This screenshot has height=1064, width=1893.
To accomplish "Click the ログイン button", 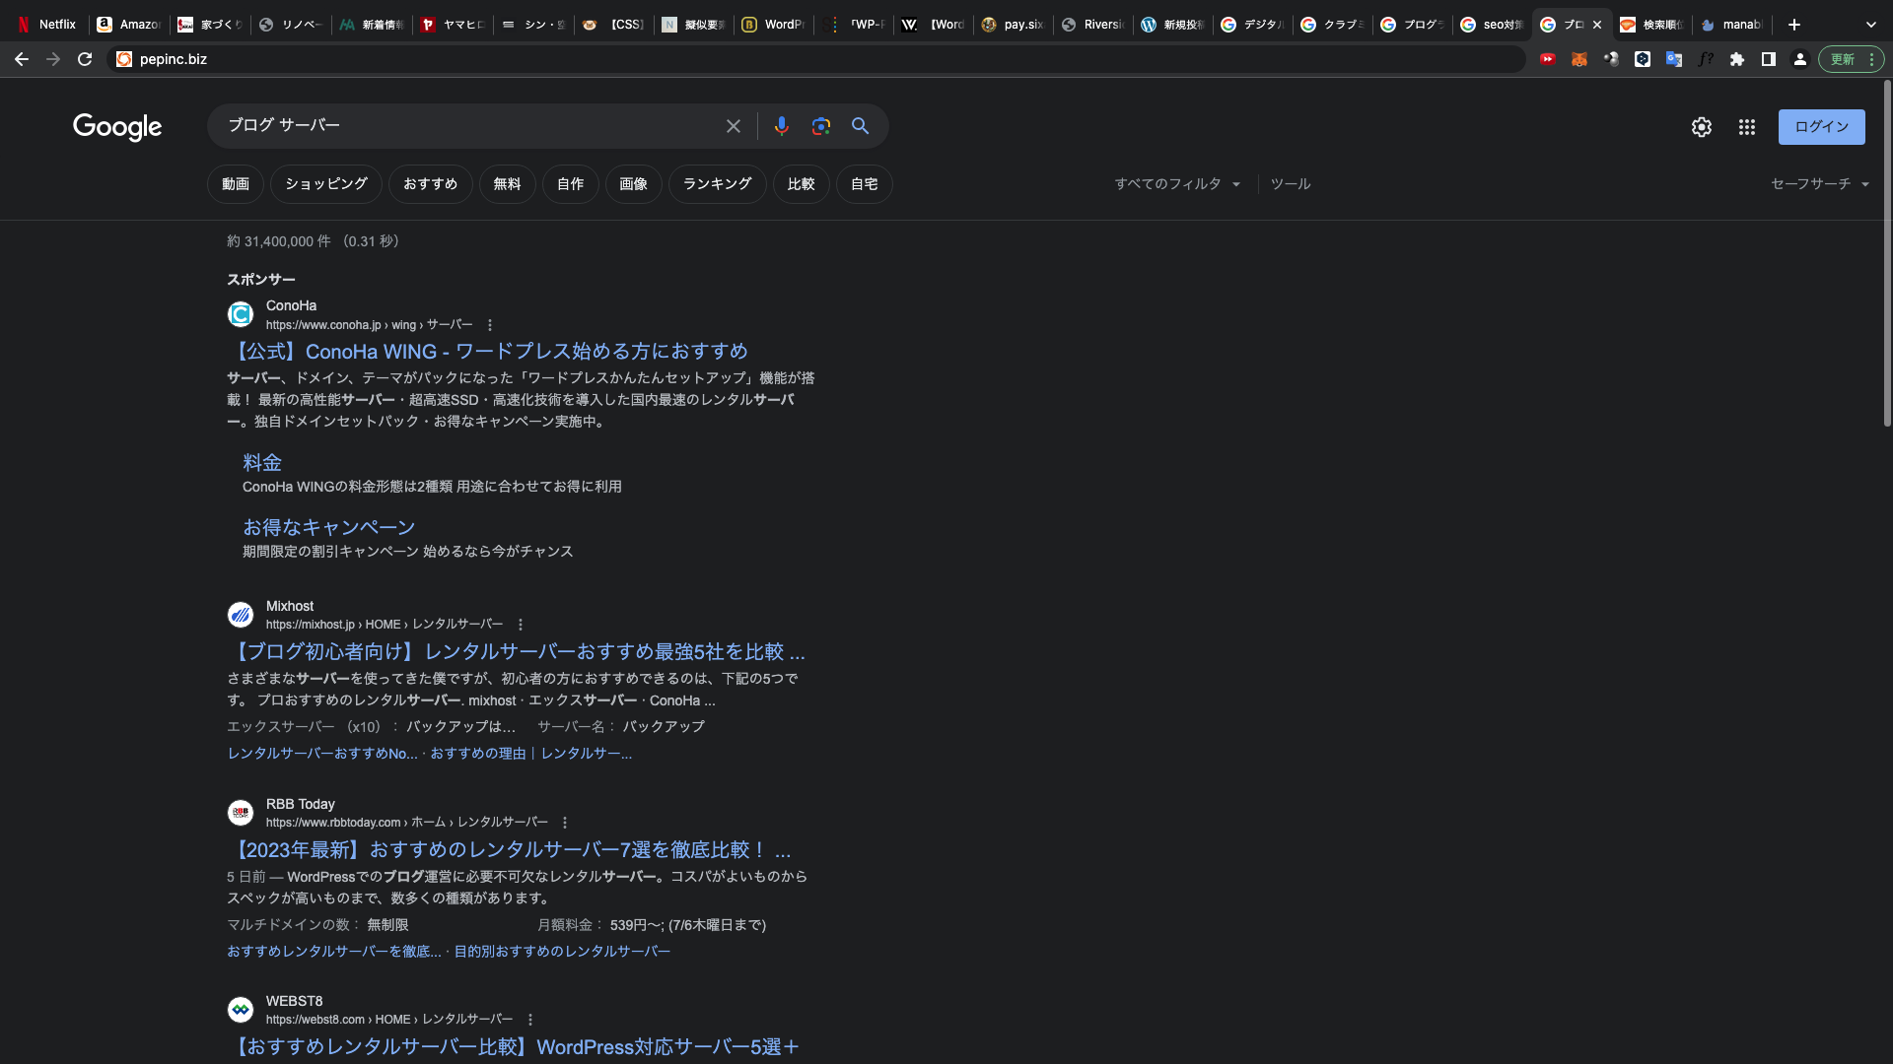I will coord(1822,127).
